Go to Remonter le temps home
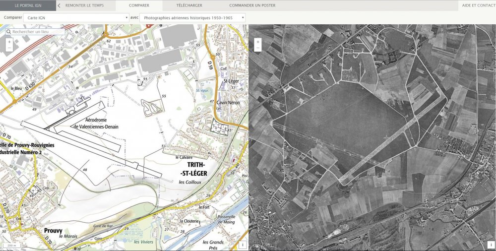 (x=86, y=5)
